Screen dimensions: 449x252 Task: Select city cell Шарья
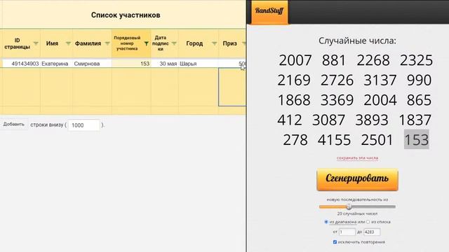coord(198,64)
